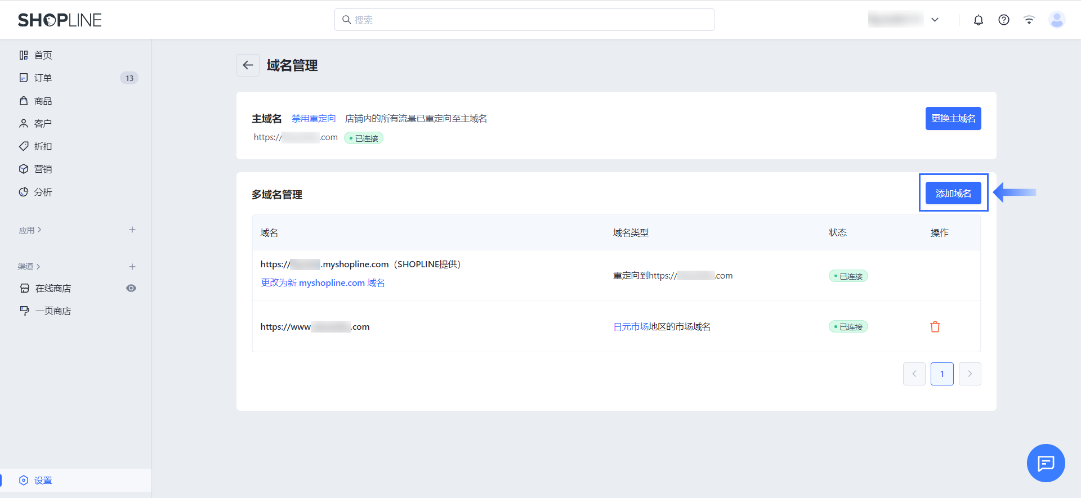Open the user avatar profile
This screenshot has height=498, width=1081.
[1057, 20]
